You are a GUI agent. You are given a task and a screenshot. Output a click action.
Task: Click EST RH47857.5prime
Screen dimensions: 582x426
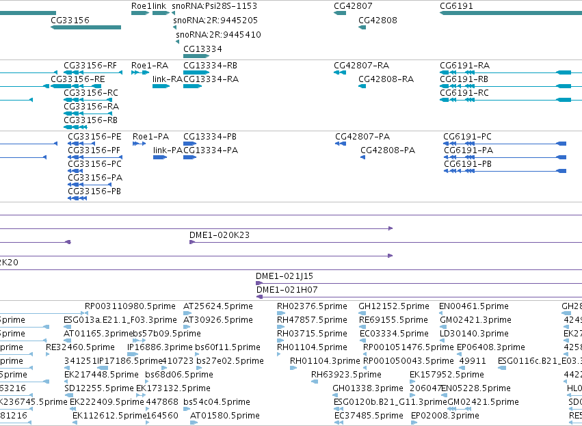pyautogui.click(x=312, y=320)
